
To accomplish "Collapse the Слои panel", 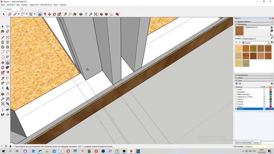I will click(x=253, y=80).
